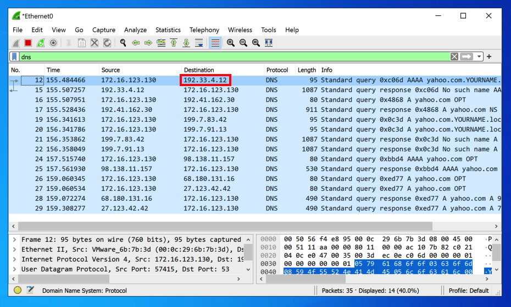Viewport: 511px width, 307px height.
Task: Click the down arrow of packet bytes scrollbar
Action: coord(497,269)
